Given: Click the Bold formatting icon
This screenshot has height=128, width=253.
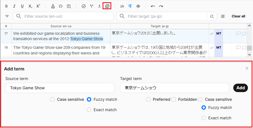Looking at the screenshot, I should 6,6.
